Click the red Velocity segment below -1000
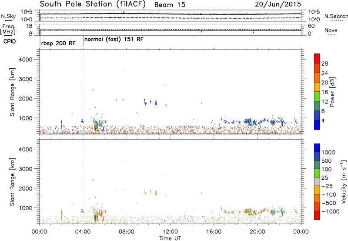Screen dimensions: 348x241 pos(317,215)
